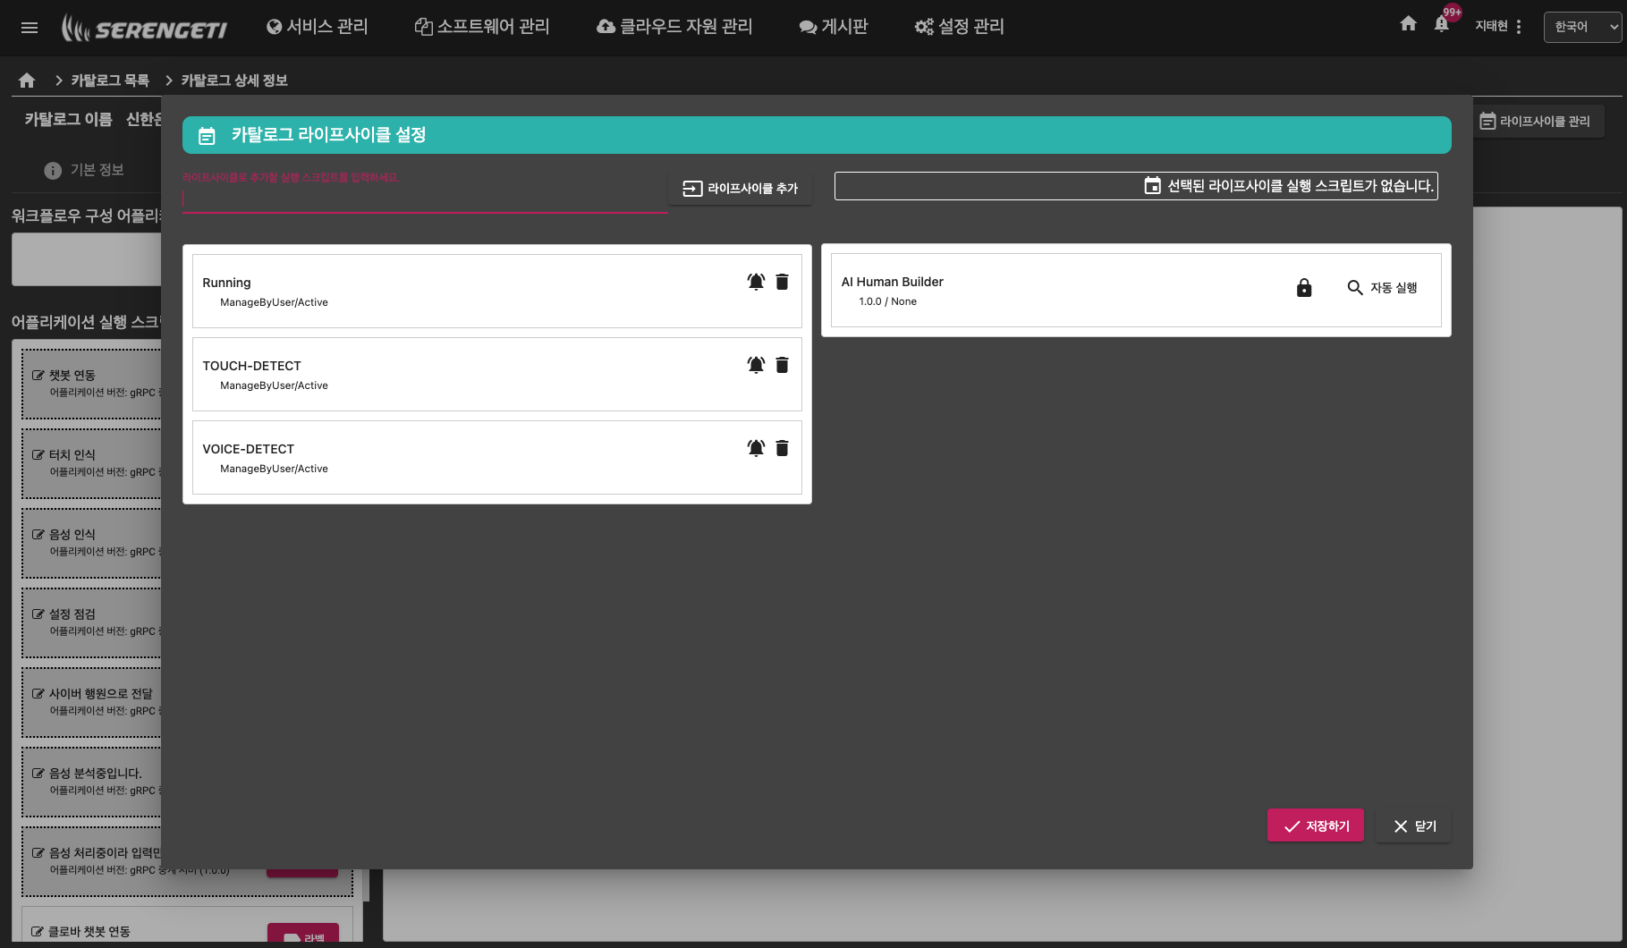1627x948 pixels.
Task: Click the 자동 실행 search button
Action: point(1382,288)
